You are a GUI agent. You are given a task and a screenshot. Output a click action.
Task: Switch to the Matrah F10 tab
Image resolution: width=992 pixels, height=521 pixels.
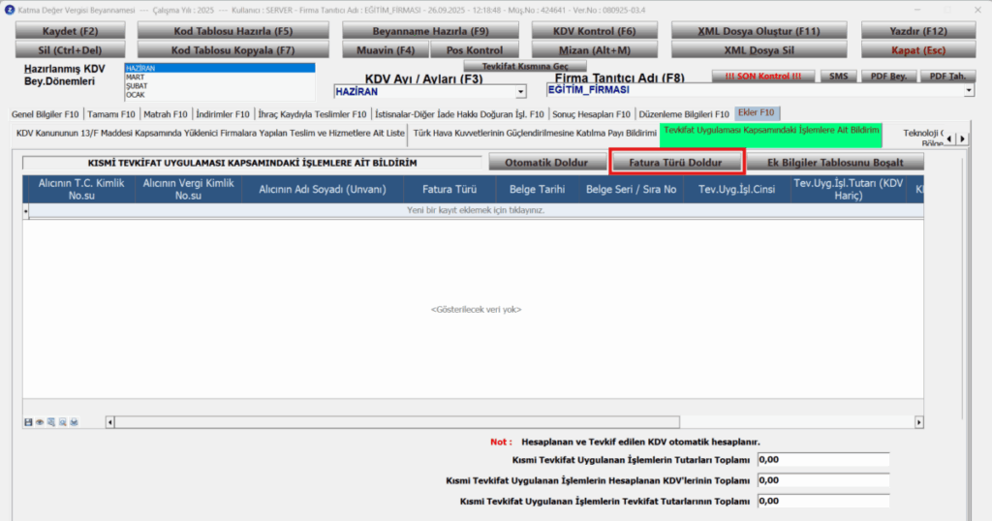coord(165,114)
